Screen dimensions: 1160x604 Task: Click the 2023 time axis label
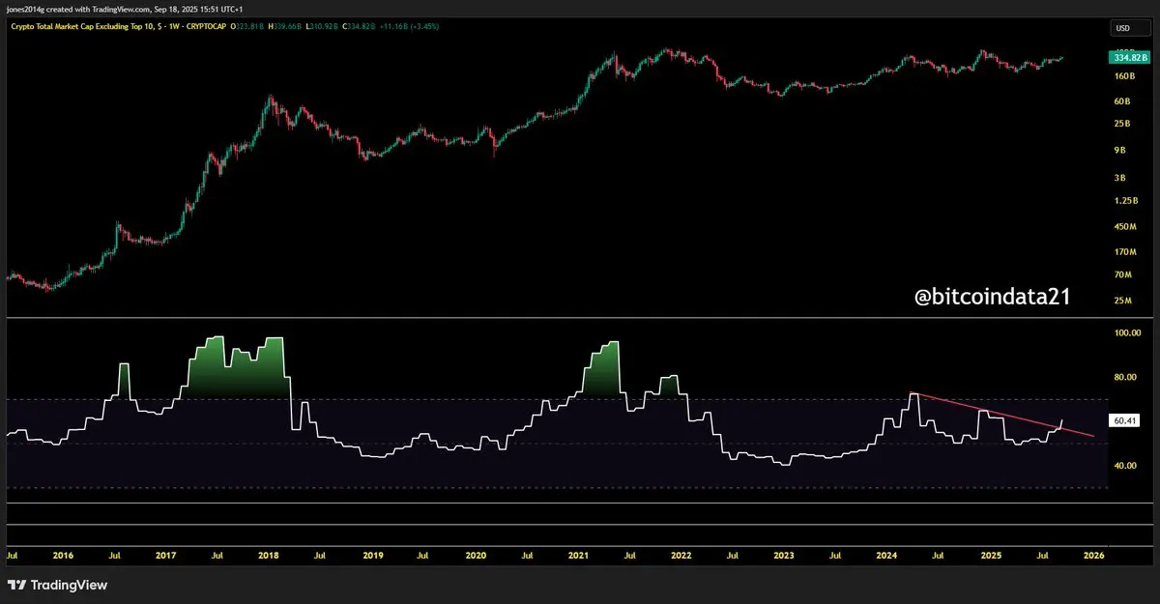784,557
